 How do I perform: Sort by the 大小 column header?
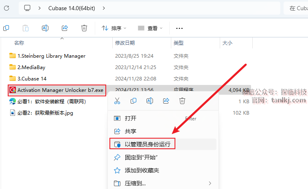click(227, 43)
